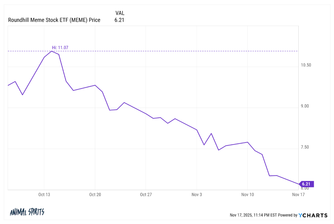
Task: Click the Oct 13 x-axis label
Action: click(x=44, y=195)
